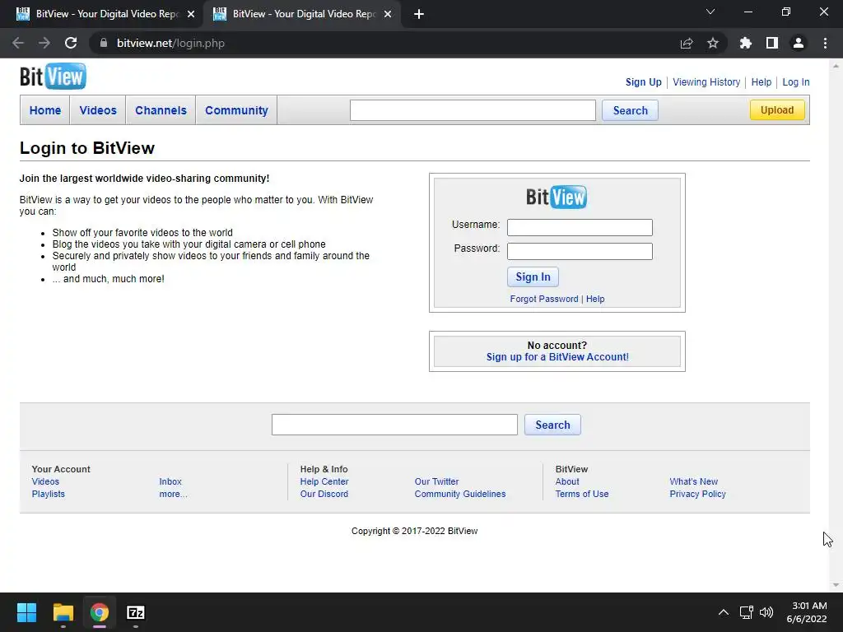Click Sign up for a BitView Account link
Screen dimensions: 843x632
pyautogui.click(x=557, y=357)
